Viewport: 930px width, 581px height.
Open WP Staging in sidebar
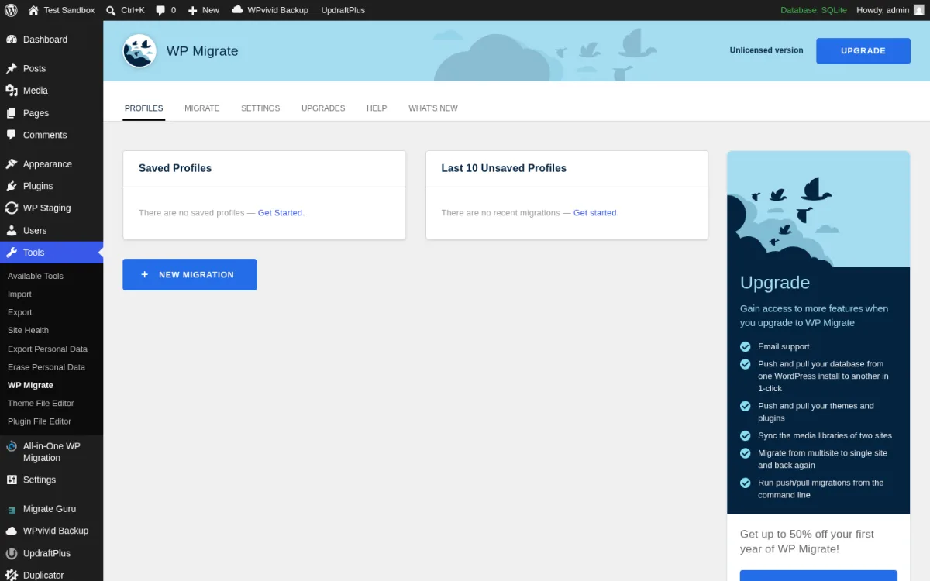pos(51,208)
